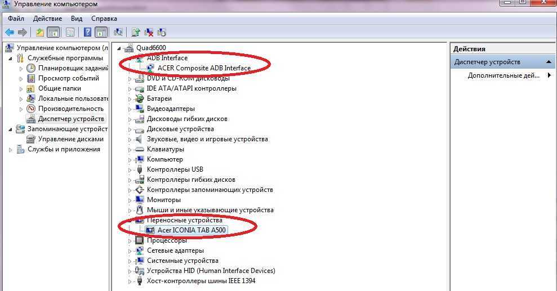Image resolution: width=557 pixels, height=291 pixels.
Task: Expand the IDE ATA/ATAPI контроллеры category
Action: click(130, 89)
